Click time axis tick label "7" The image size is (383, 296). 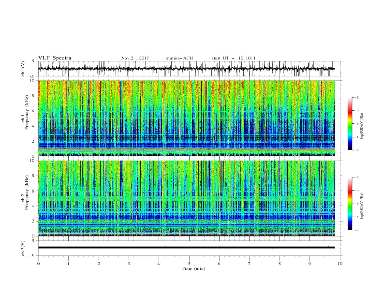point(250,264)
